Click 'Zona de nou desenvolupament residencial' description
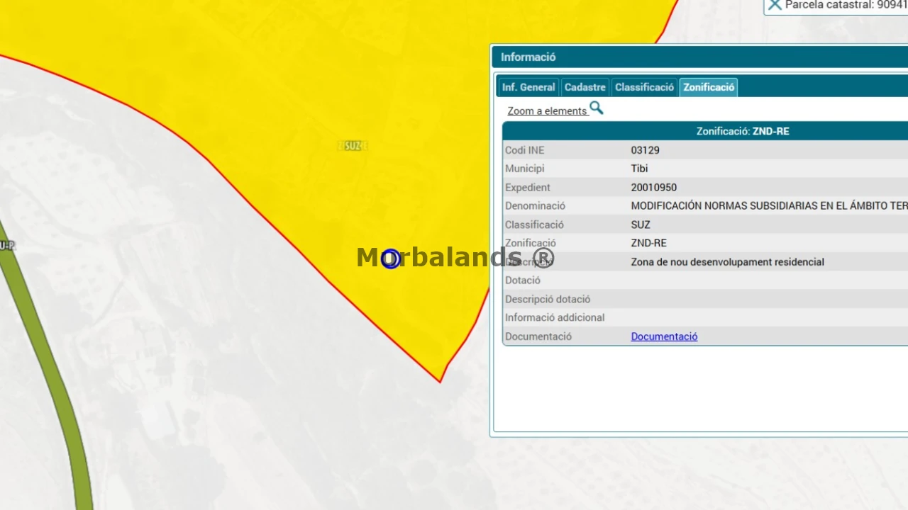908x510 pixels. (727, 262)
